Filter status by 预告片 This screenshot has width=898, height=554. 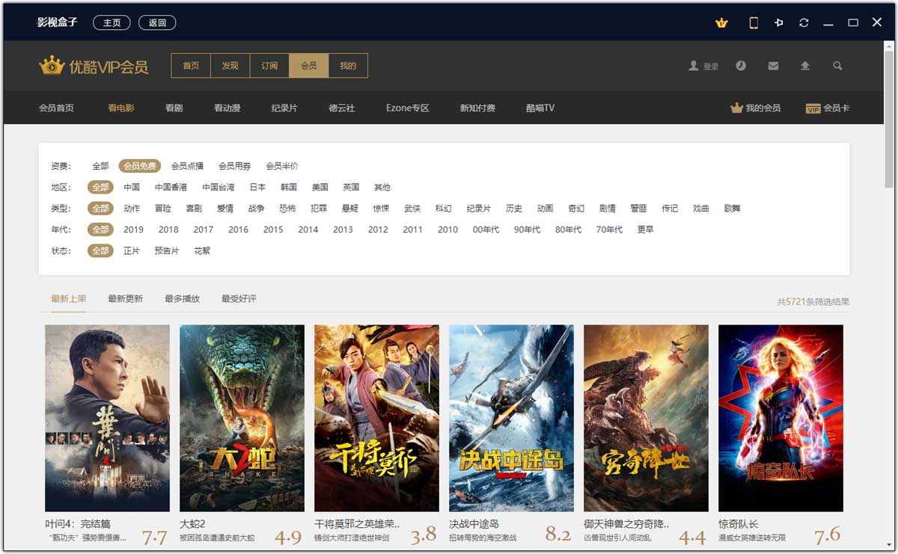click(167, 250)
